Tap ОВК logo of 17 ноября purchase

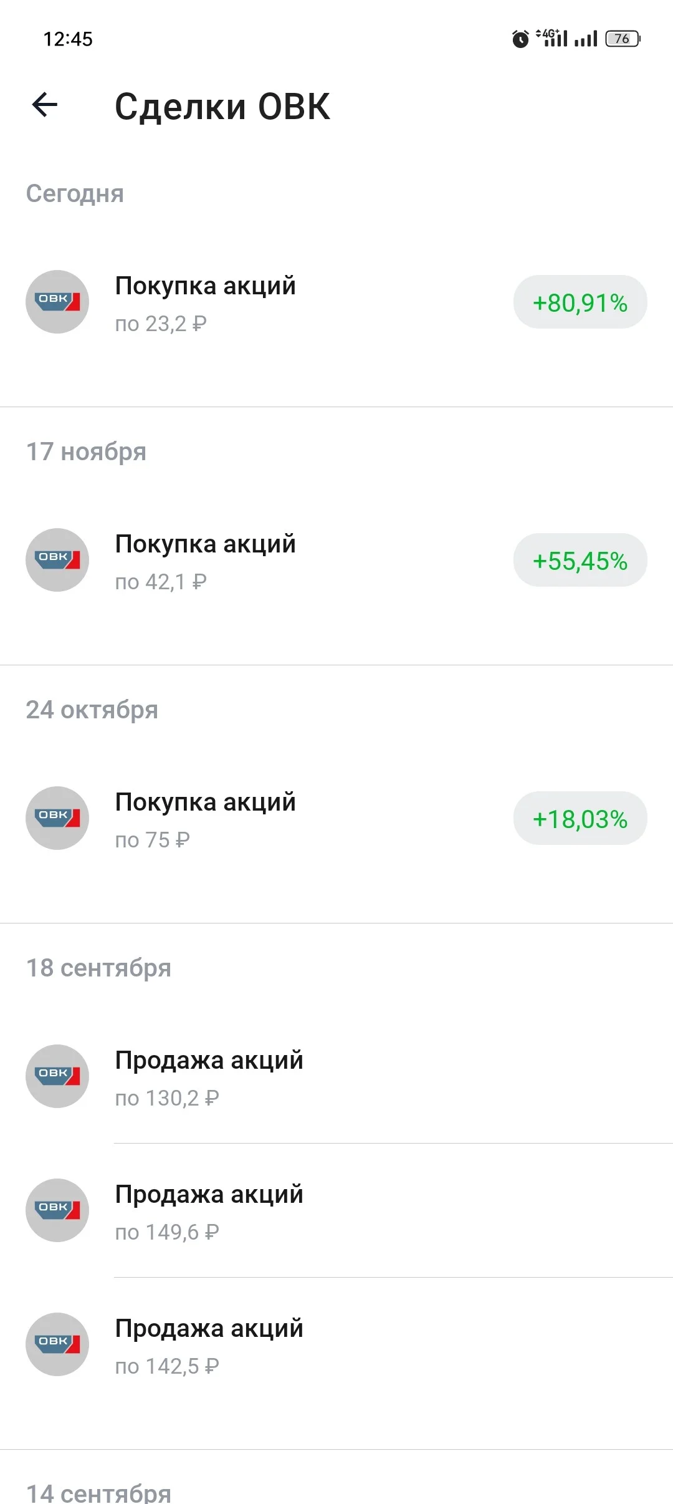(x=57, y=560)
